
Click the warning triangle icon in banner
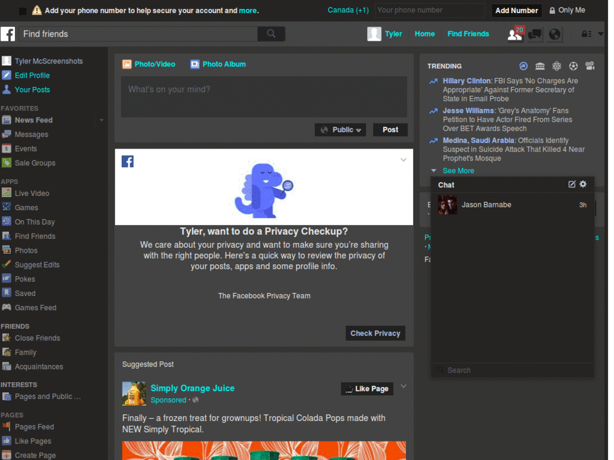pos(37,10)
